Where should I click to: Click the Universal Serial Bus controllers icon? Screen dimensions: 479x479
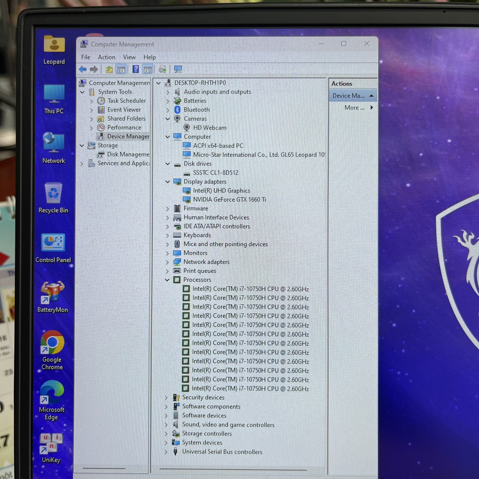click(175, 452)
